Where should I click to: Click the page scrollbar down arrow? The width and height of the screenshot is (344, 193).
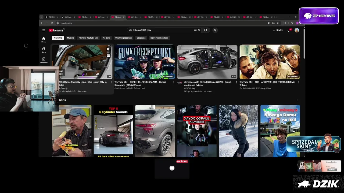pyautogui.click(x=304, y=156)
